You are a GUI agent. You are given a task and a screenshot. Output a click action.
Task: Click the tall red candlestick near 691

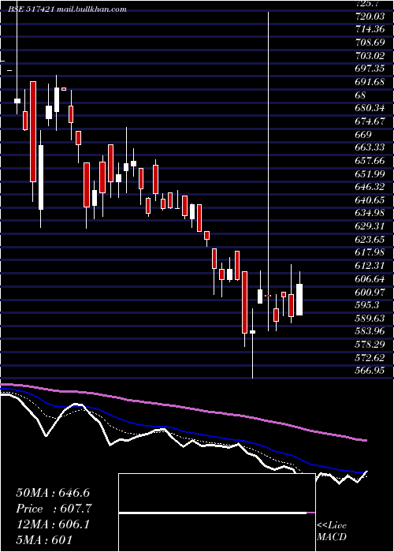pyautogui.click(x=33, y=132)
